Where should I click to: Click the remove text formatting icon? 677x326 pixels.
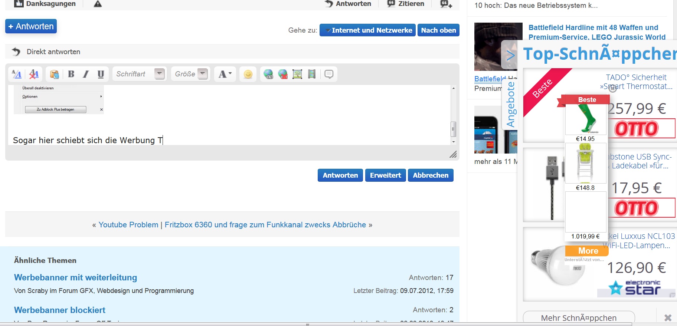point(34,74)
